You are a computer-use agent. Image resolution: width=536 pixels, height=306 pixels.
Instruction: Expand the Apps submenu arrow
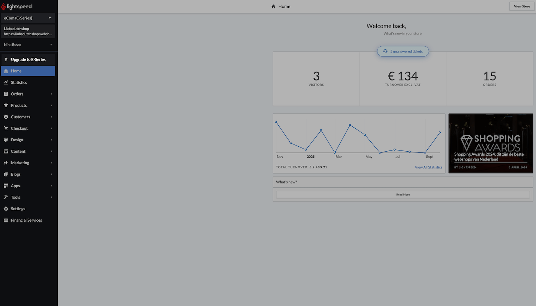pos(51,186)
